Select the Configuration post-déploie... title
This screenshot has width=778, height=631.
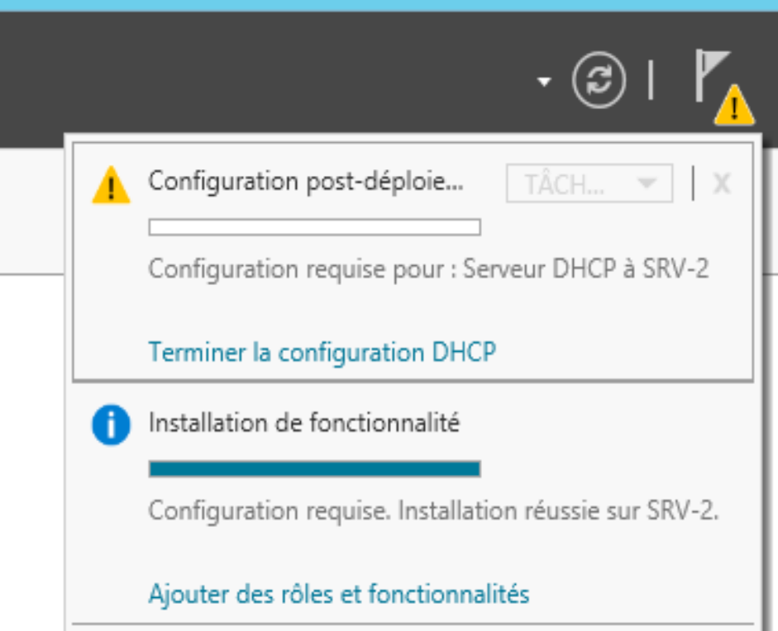coord(306,182)
